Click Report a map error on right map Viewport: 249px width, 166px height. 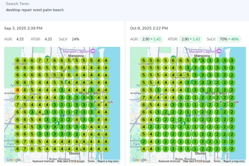click(x=234, y=161)
